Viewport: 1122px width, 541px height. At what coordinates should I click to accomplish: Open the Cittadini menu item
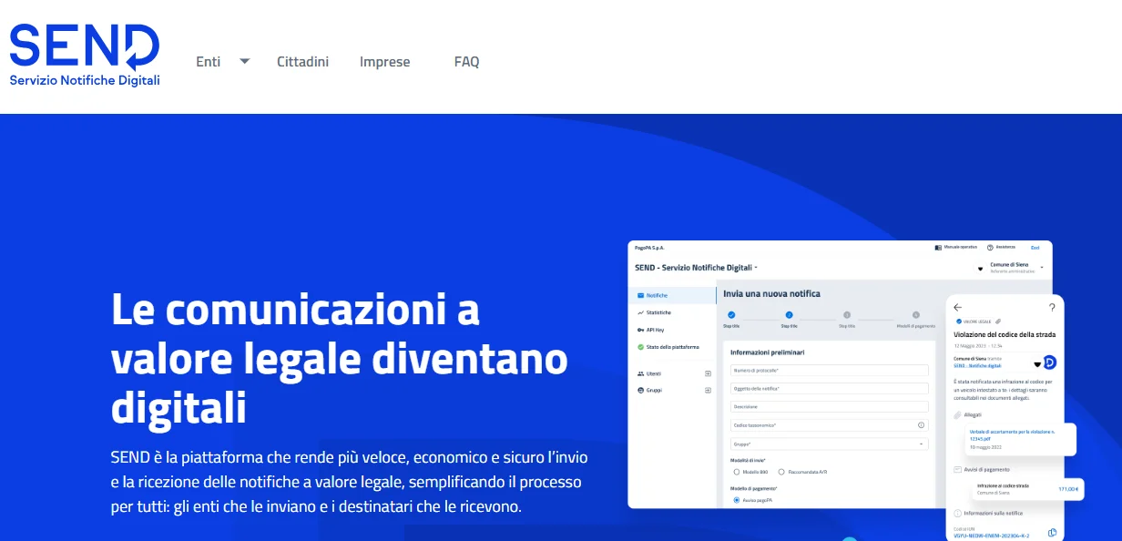click(302, 62)
